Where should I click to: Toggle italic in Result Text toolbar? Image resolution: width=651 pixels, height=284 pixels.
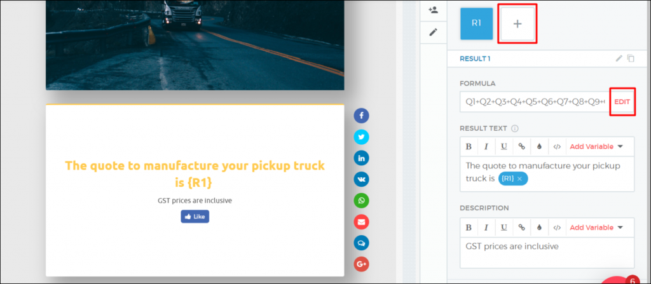tap(486, 147)
